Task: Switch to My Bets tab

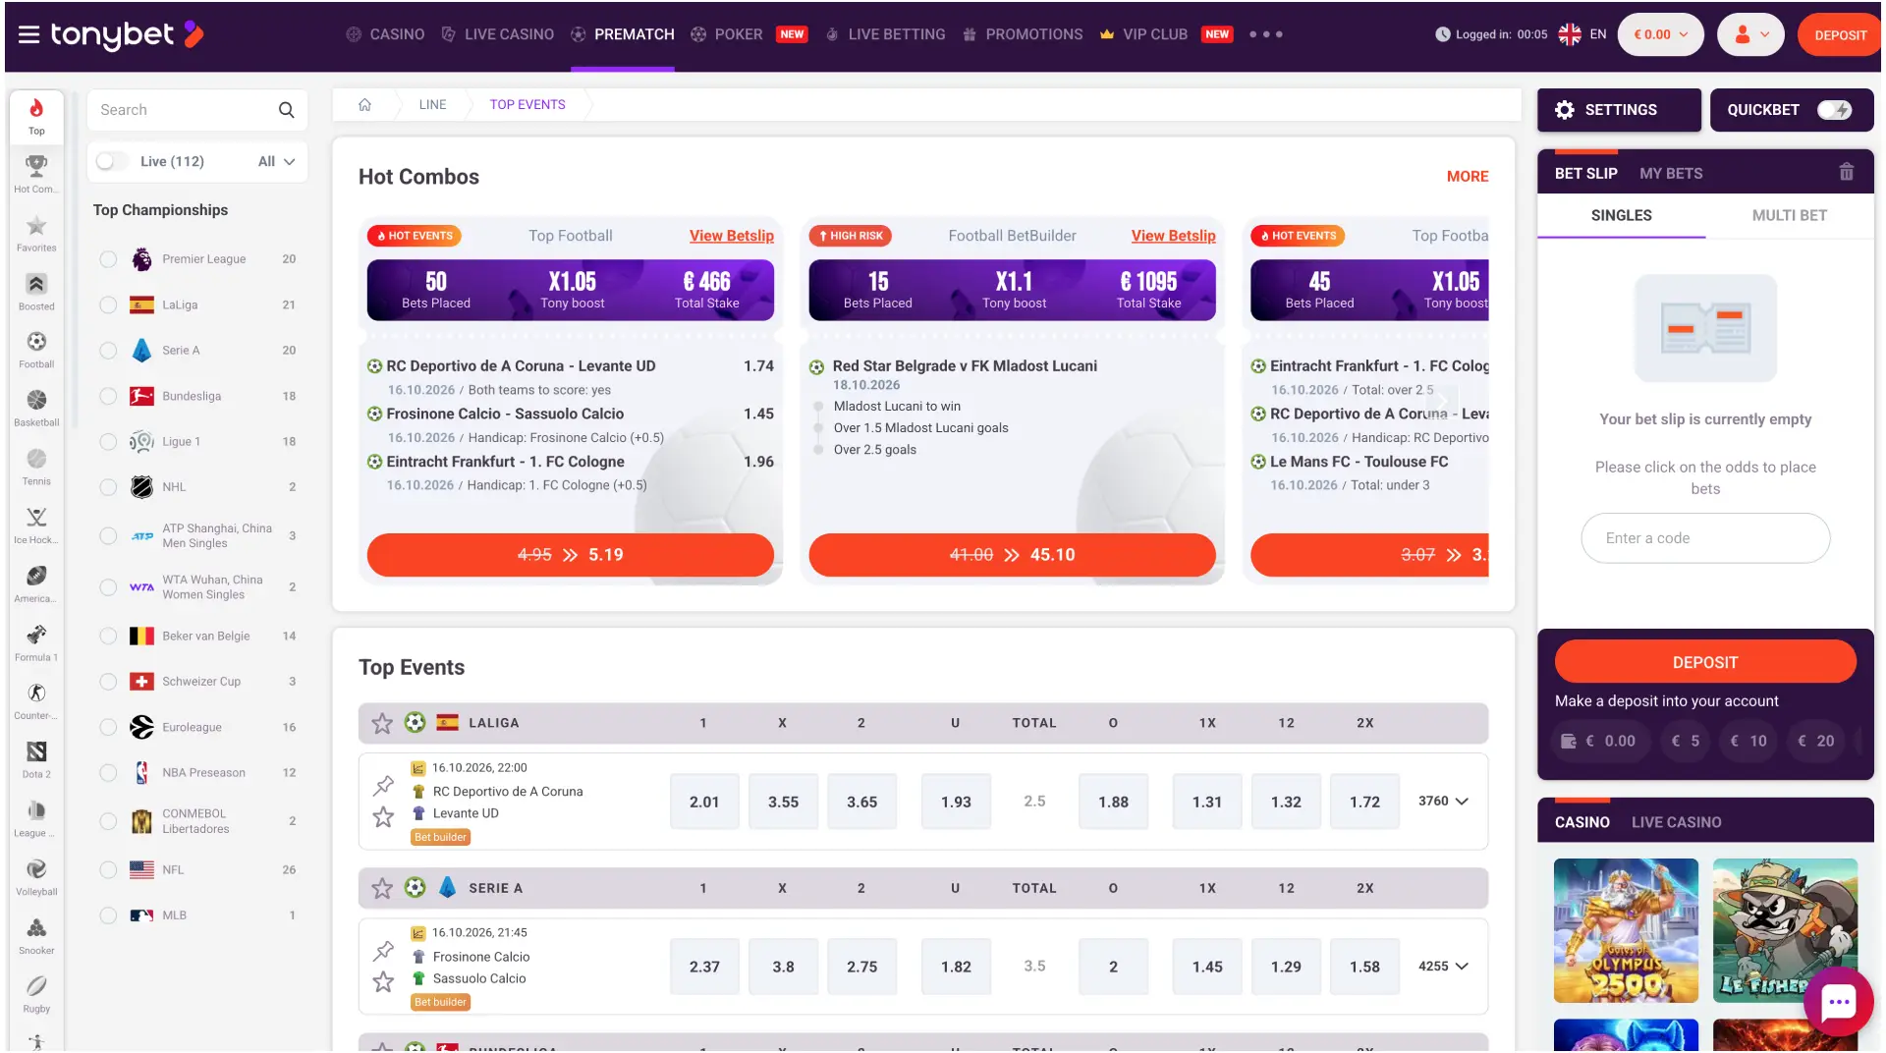Action: click(1671, 173)
